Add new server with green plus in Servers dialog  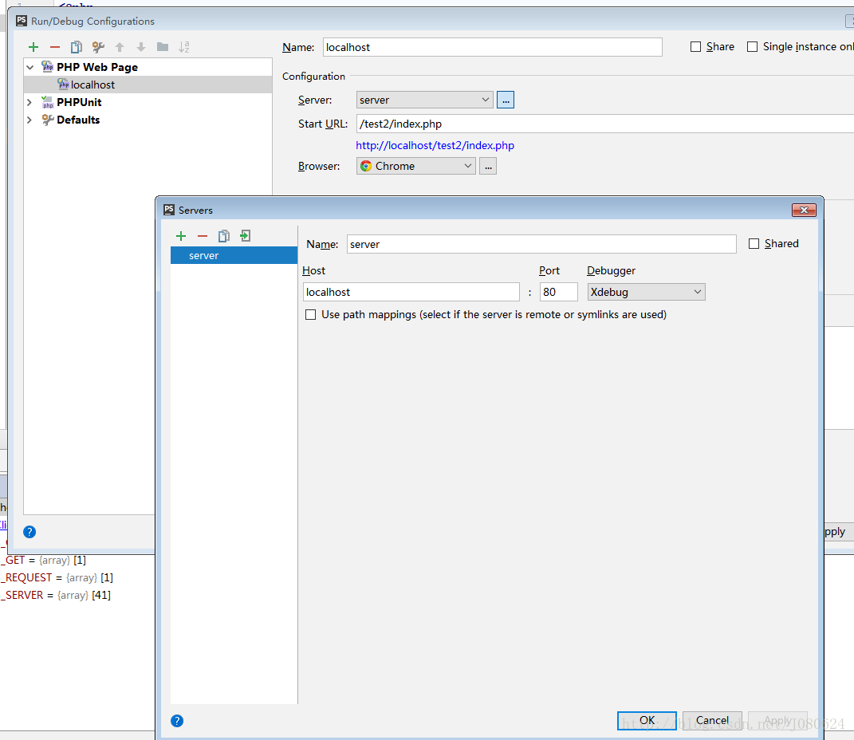(181, 236)
